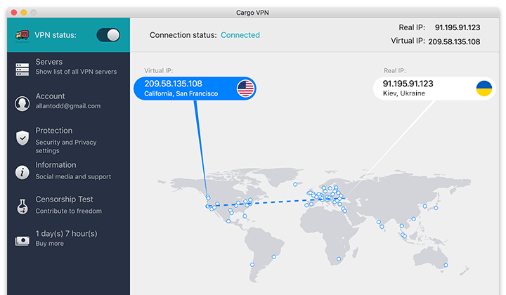Click the Ukraine flag on Real IP card
Viewport: 506px width, 295px height.
[484, 88]
